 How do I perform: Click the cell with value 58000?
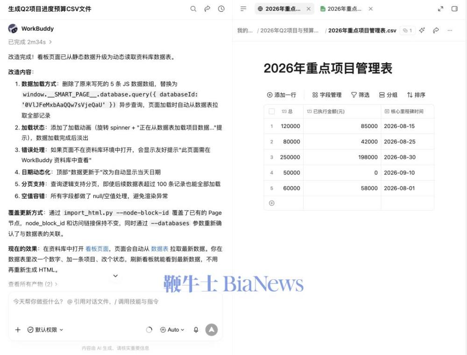click(x=342, y=188)
